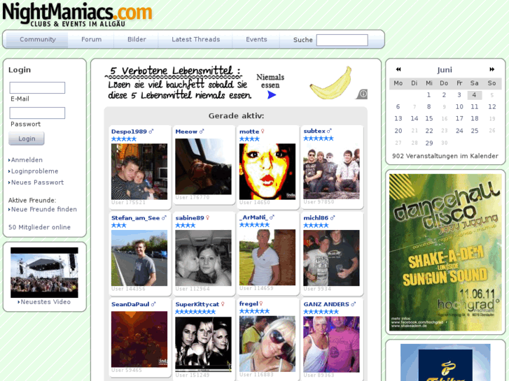The image size is (509, 381).
Task: Click the ad info icon beside the banana
Action: pos(363,94)
